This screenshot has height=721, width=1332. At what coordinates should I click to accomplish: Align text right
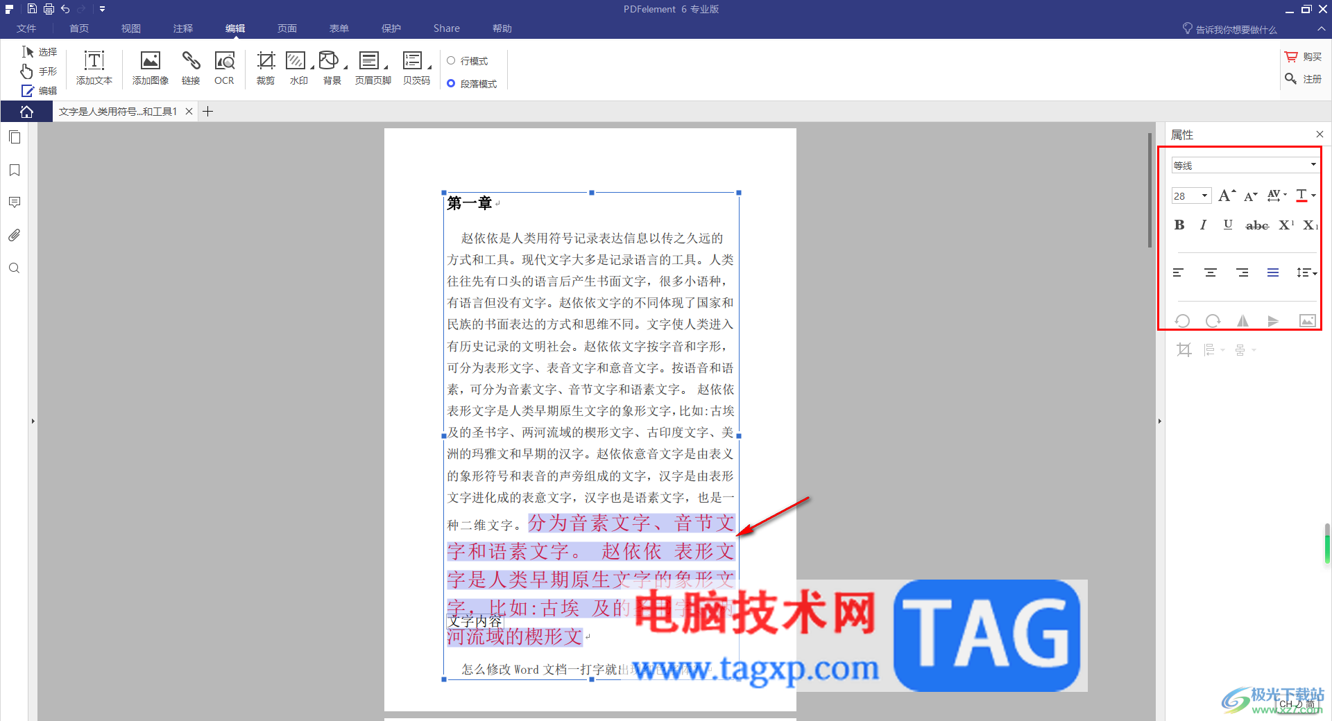pos(1242,272)
